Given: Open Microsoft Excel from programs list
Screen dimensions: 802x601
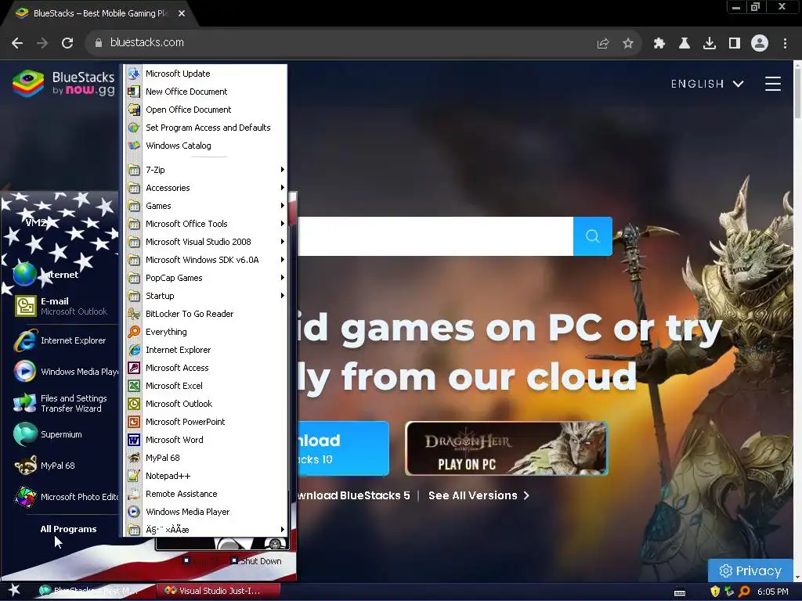Looking at the screenshot, I should 206,385.
